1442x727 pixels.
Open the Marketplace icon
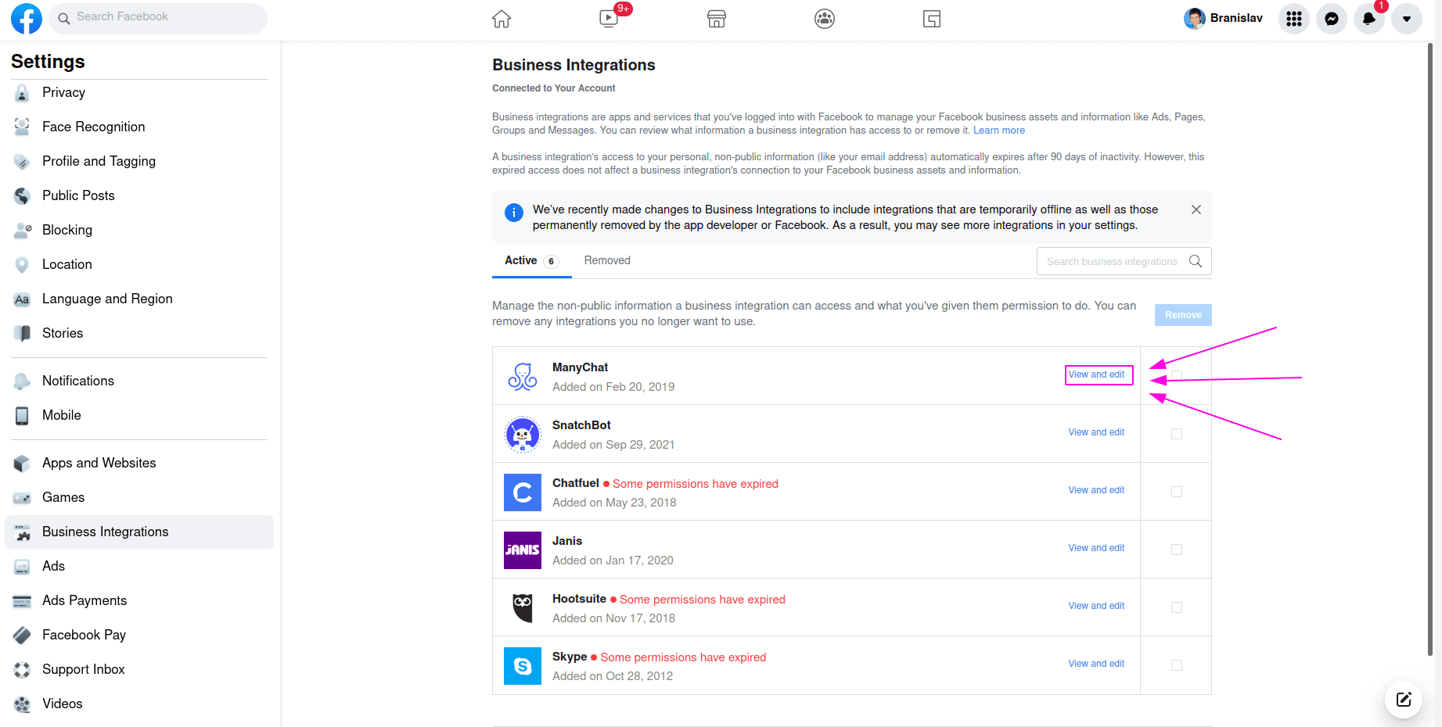[x=717, y=19]
